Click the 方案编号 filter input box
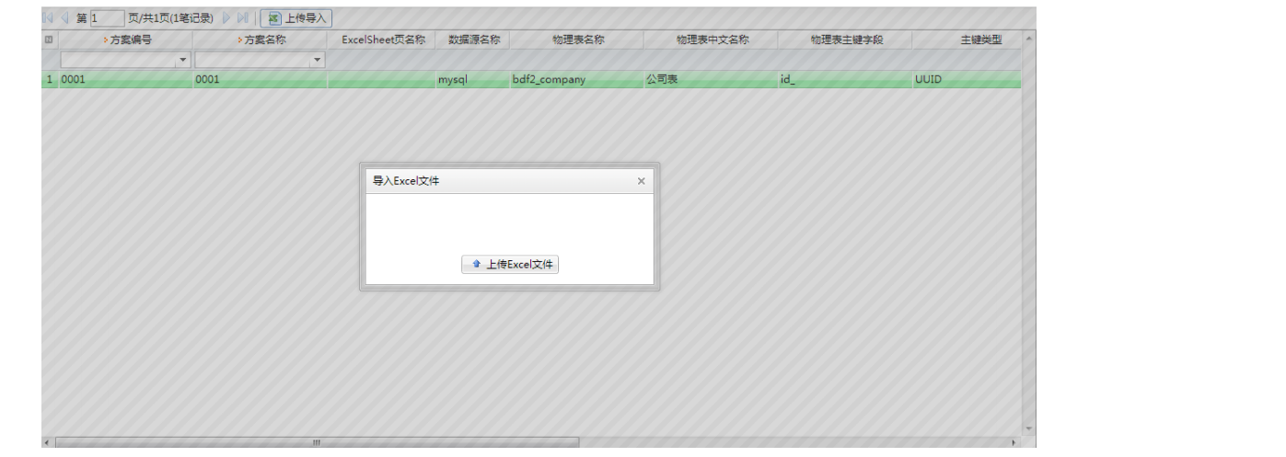 118,60
